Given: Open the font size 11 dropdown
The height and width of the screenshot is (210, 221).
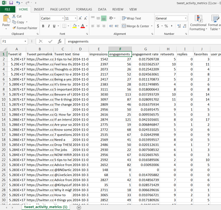Looking at the screenshot, I should [x=76, y=18].
